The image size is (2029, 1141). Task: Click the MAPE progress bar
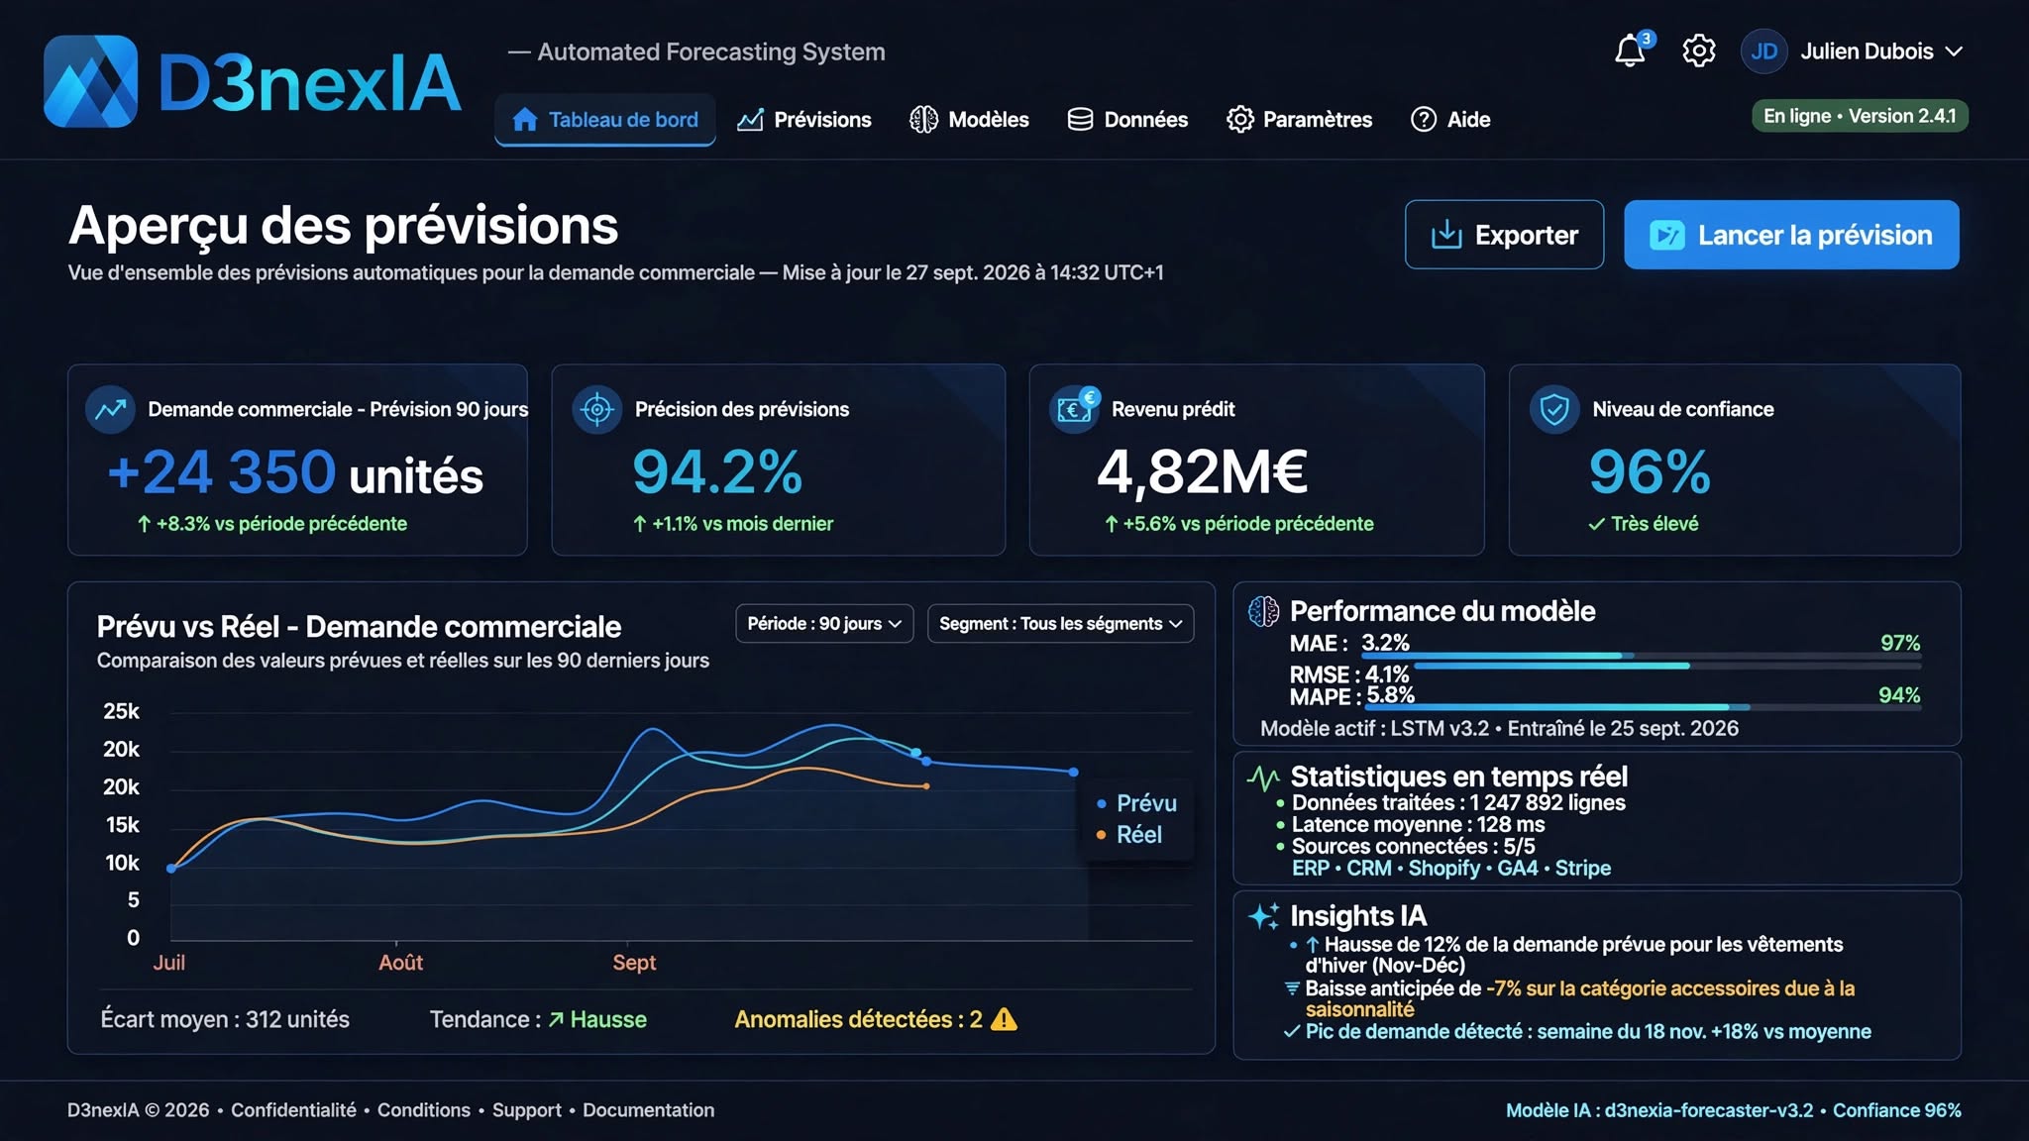(x=1644, y=707)
